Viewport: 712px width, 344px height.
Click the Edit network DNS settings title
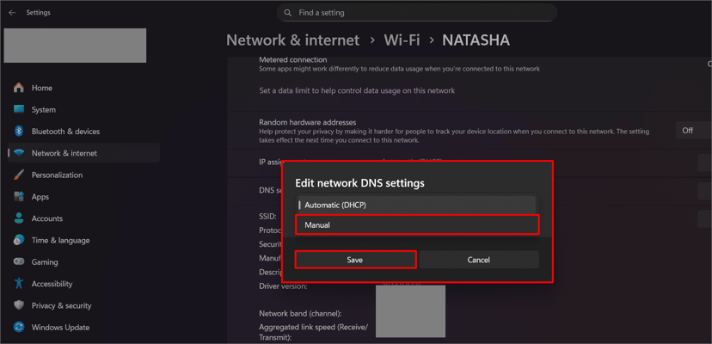coord(359,183)
